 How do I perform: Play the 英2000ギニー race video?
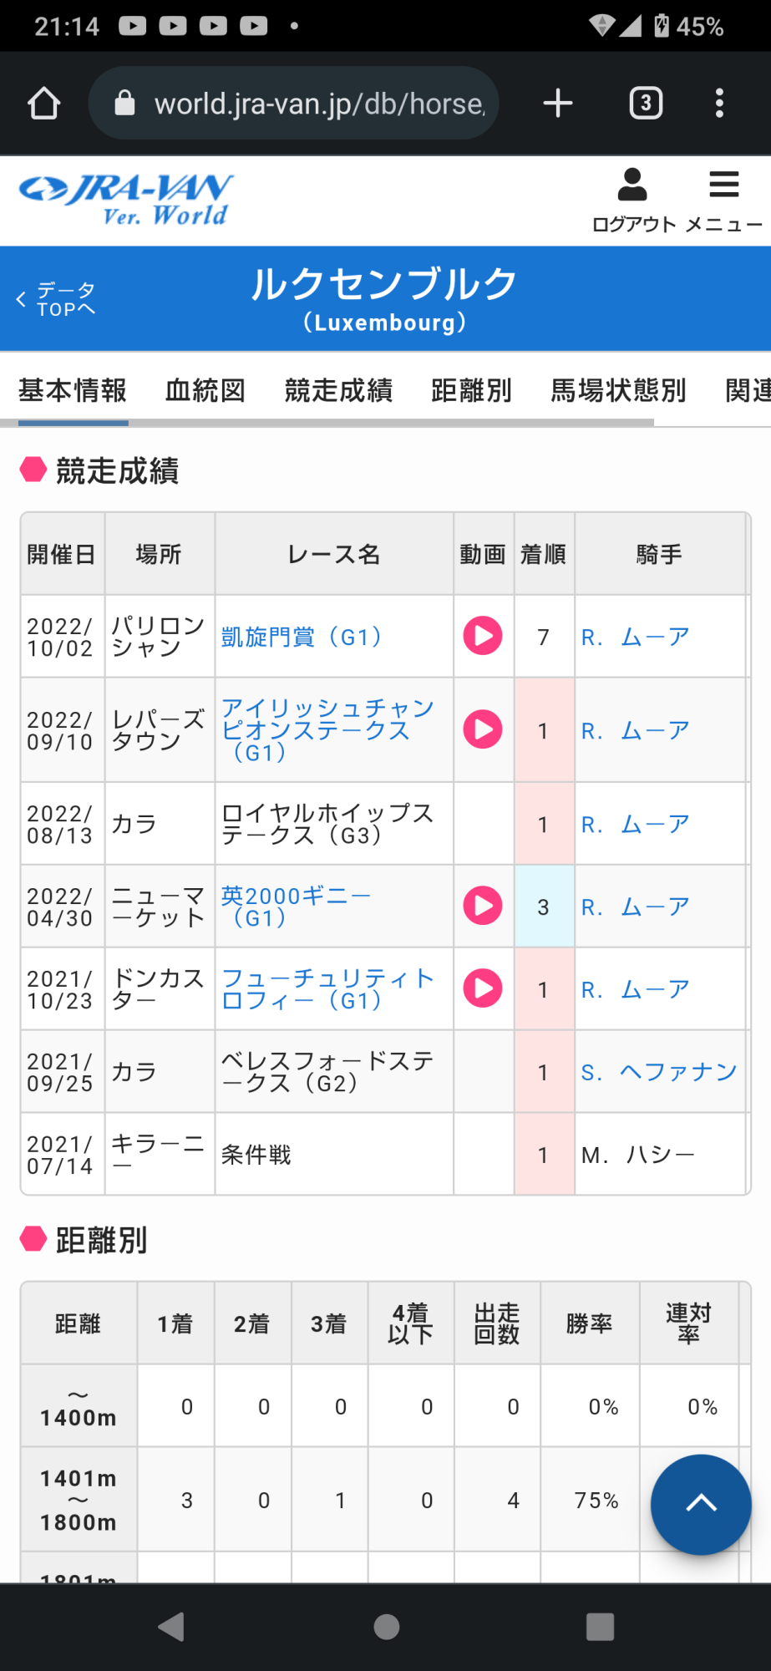[x=483, y=906]
